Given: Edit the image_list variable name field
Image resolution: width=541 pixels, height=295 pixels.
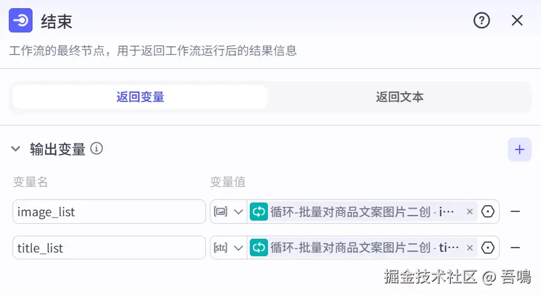Looking at the screenshot, I should click(109, 212).
